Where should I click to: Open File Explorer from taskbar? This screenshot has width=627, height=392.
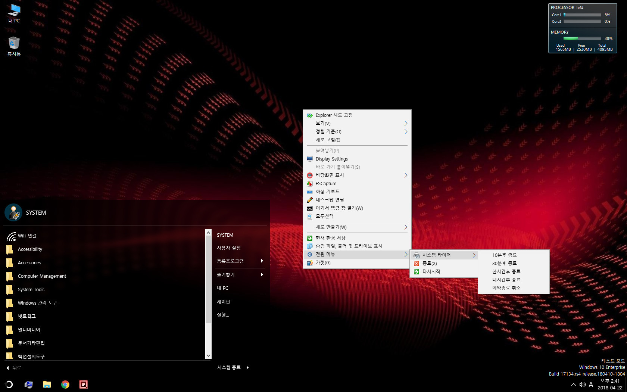[x=47, y=385]
